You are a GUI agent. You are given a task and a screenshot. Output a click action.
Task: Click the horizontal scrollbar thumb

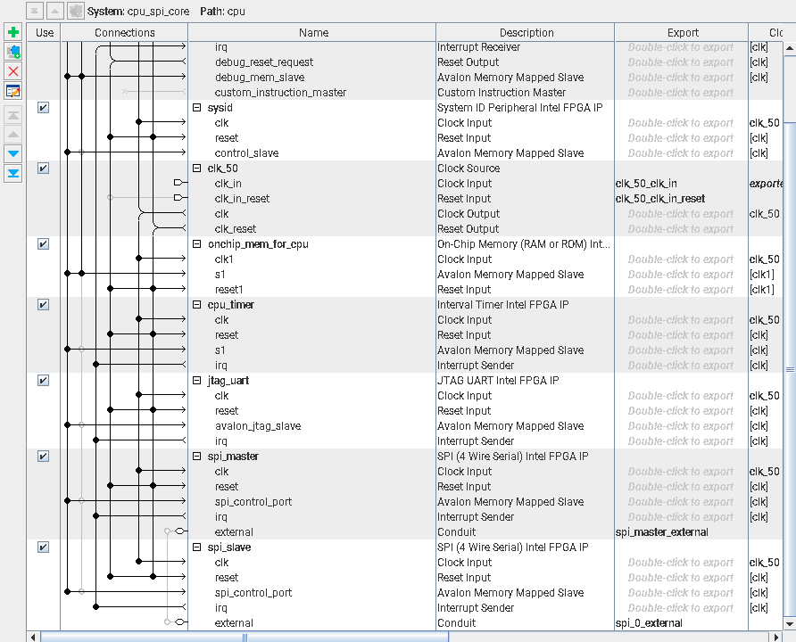(x=245, y=637)
